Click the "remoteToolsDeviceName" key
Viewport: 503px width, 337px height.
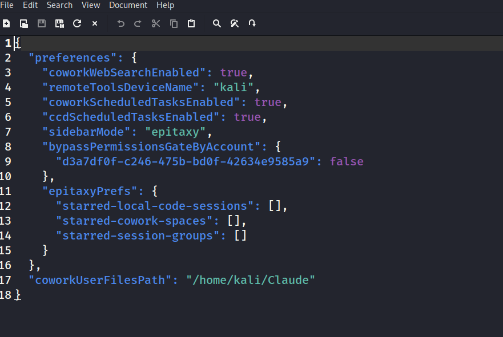tap(120, 87)
